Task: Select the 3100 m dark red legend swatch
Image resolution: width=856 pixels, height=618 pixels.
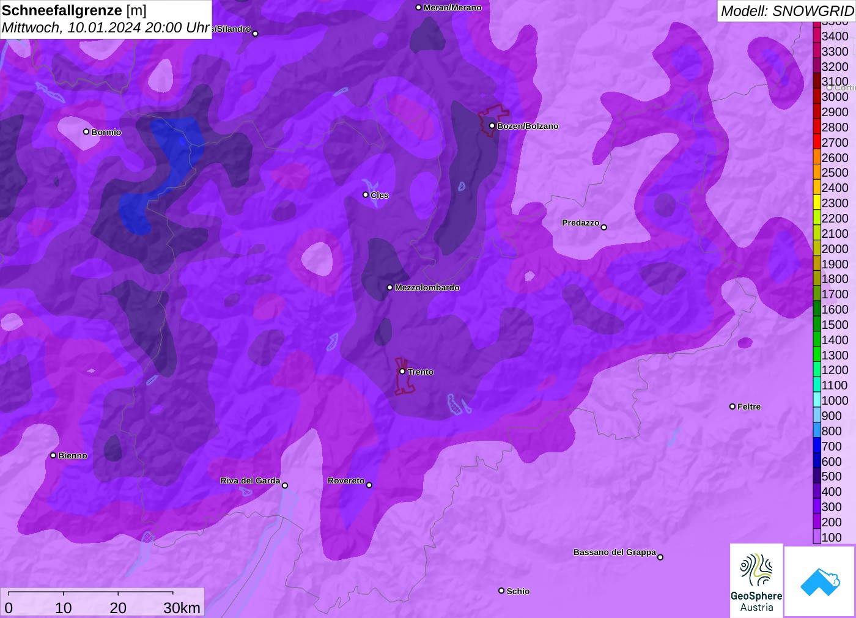Action: click(817, 81)
